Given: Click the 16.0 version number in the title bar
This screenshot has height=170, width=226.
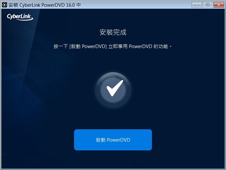Looking at the screenshot, I should click(70, 5).
